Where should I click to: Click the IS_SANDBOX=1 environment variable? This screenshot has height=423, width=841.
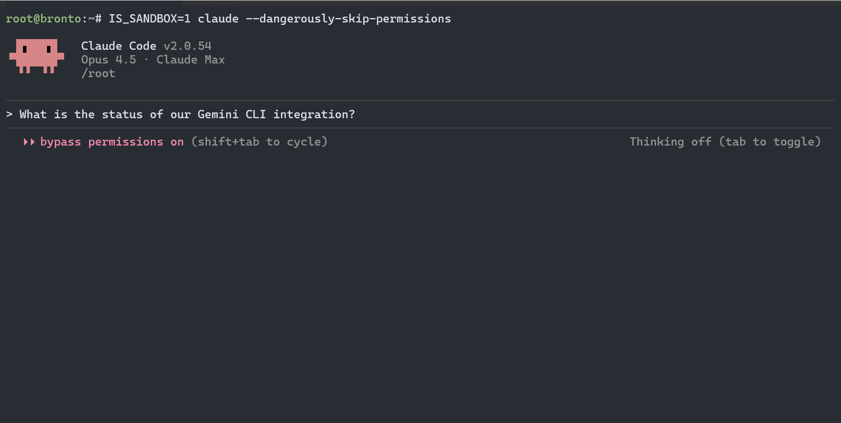(x=149, y=19)
